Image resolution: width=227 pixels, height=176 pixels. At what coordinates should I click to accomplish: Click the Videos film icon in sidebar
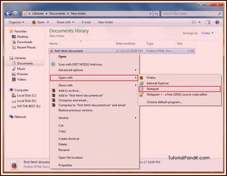click(14, 80)
